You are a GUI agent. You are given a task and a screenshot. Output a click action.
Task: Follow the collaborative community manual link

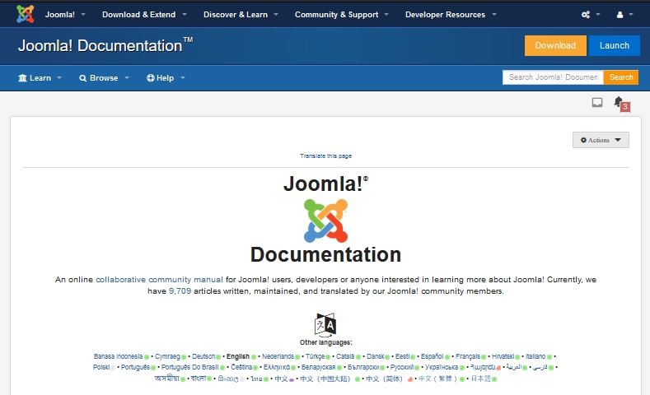[x=159, y=280]
